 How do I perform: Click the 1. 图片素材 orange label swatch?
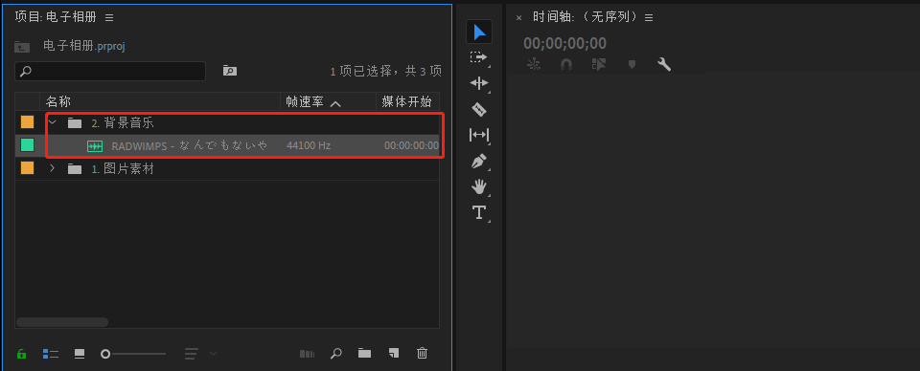[27, 168]
